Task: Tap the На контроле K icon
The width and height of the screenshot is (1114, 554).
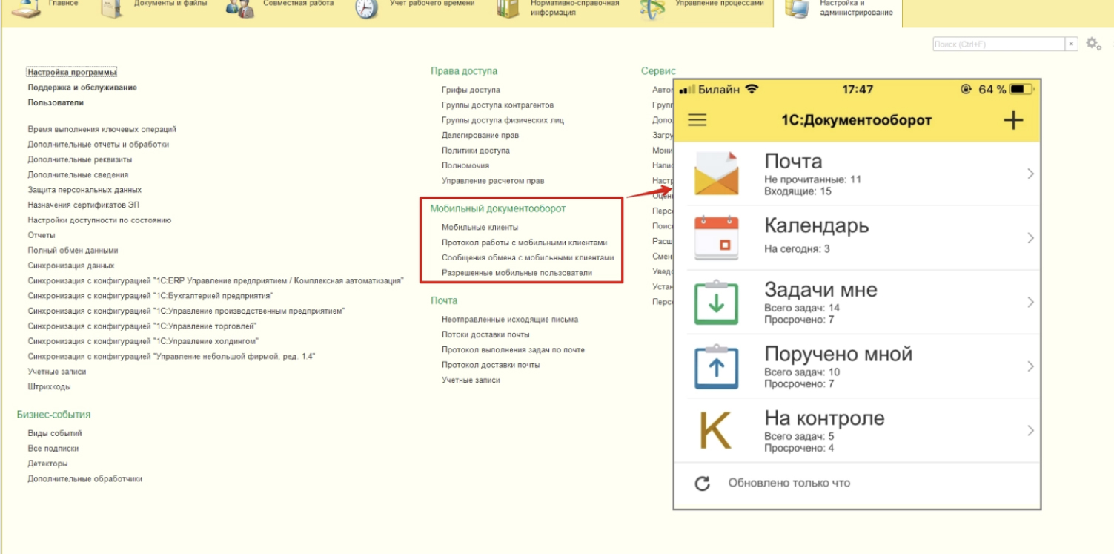Action: 716,430
